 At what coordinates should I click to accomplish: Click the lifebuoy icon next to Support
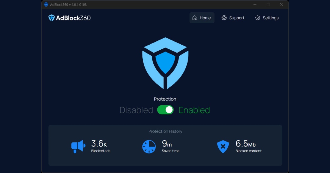[224, 18]
